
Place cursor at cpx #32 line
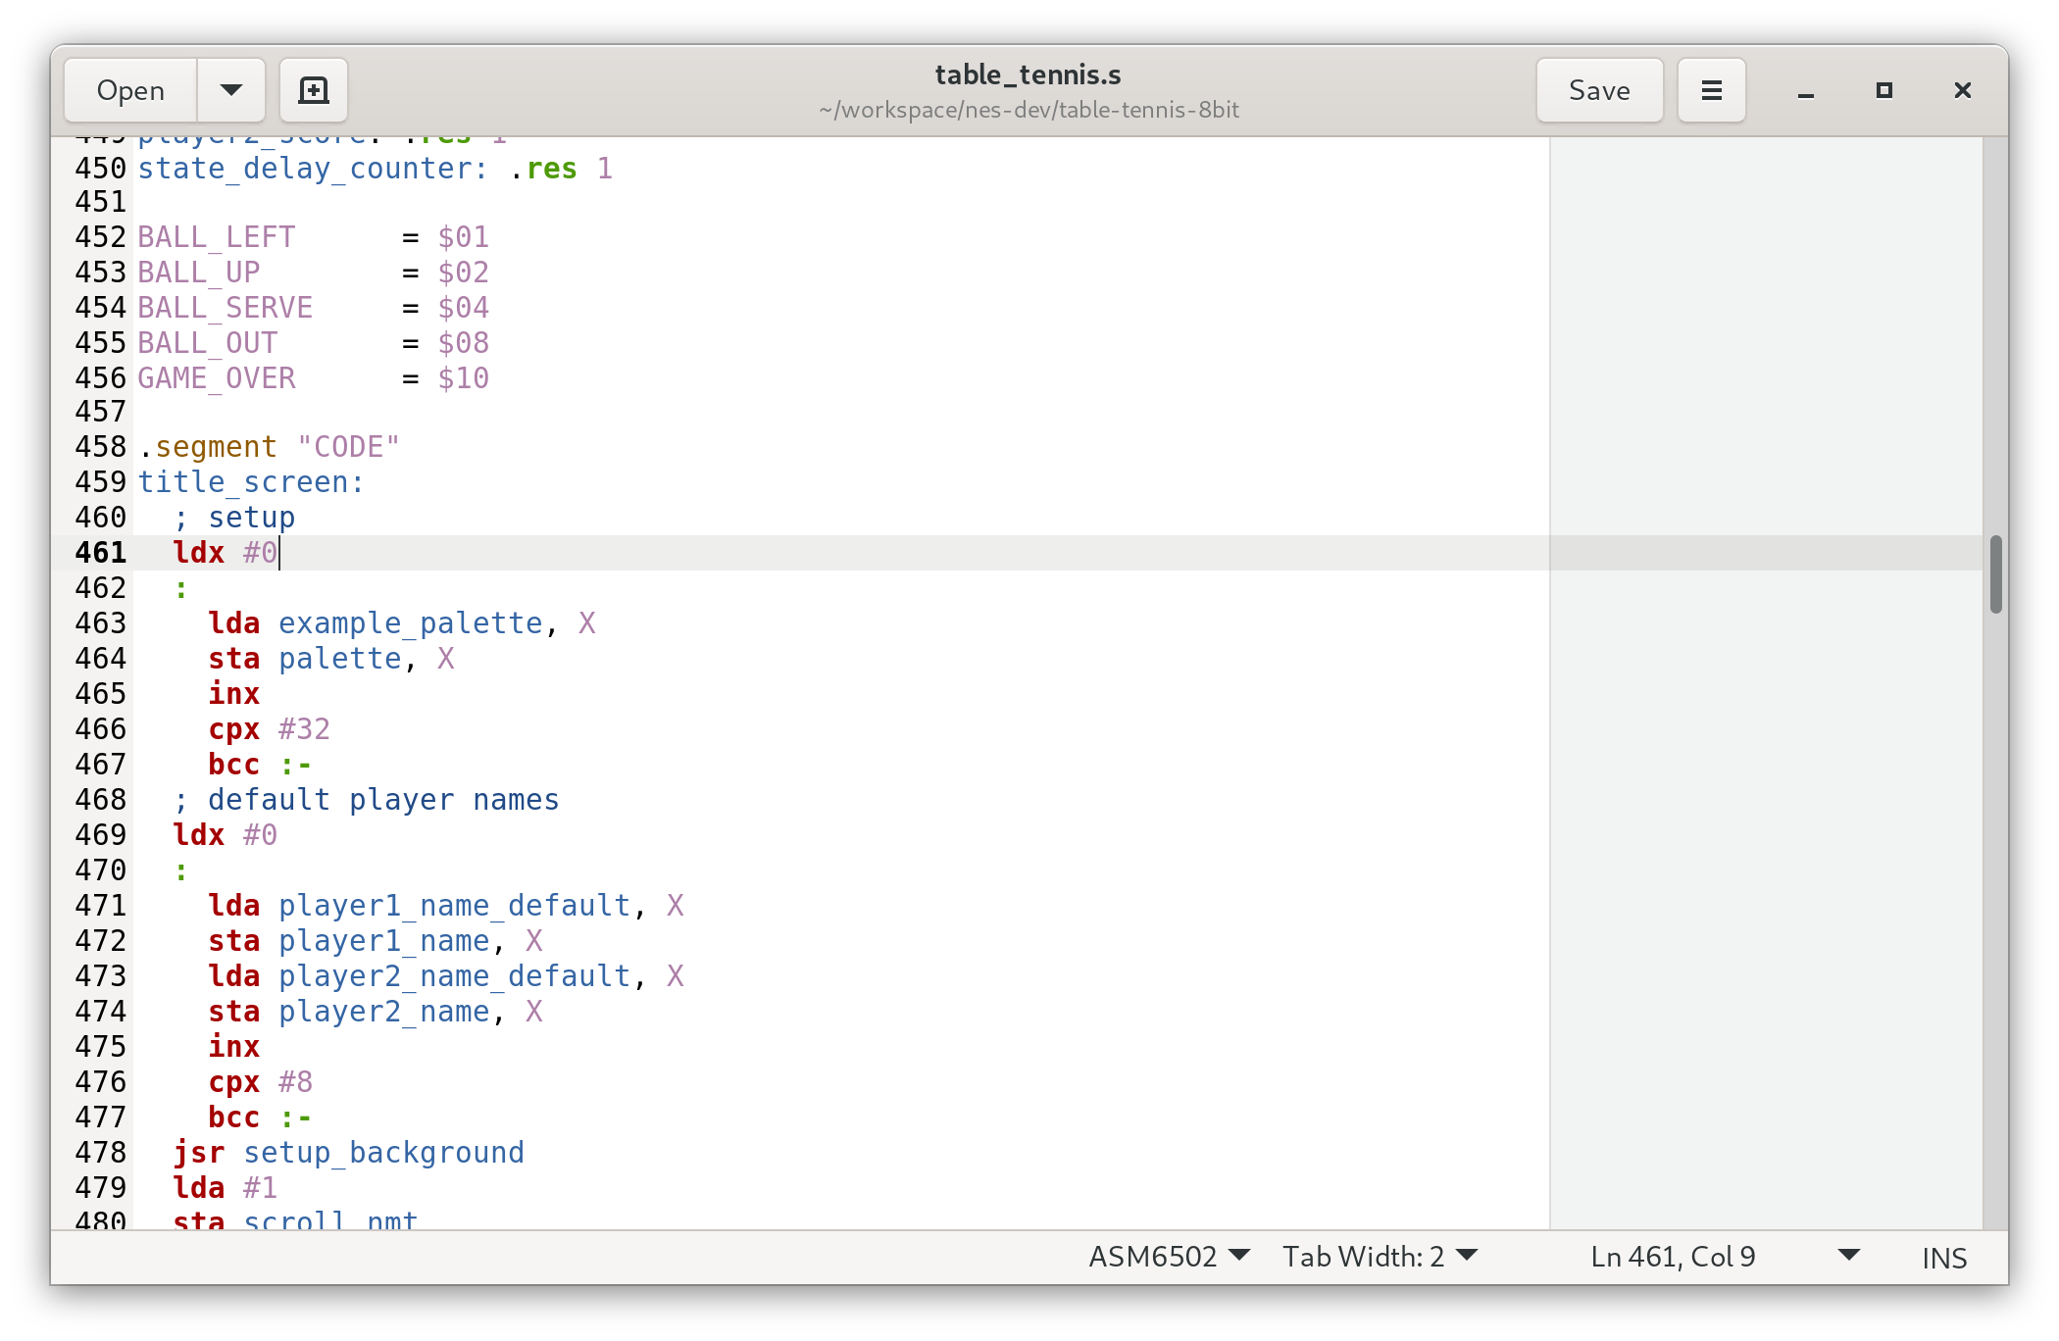coord(269,729)
